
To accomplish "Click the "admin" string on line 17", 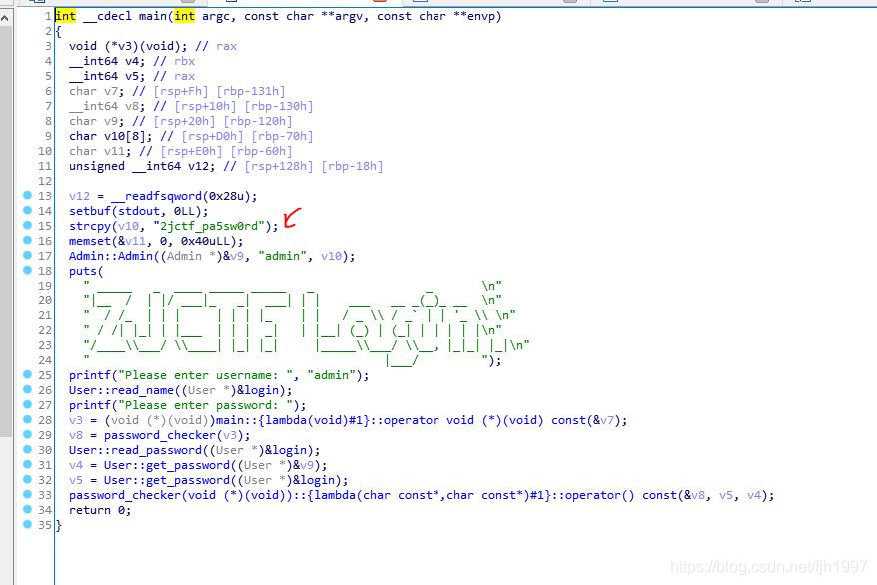I will pos(282,256).
